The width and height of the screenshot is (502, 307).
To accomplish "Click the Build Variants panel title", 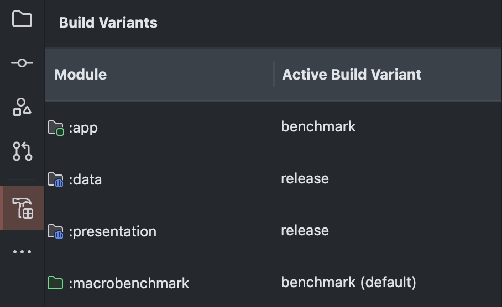I will point(108,23).
